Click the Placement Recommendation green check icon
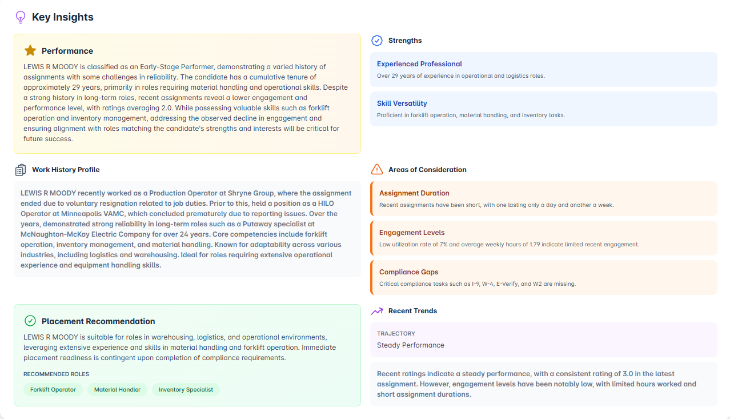This screenshot has width=730, height=419. [x=30, y=321]
